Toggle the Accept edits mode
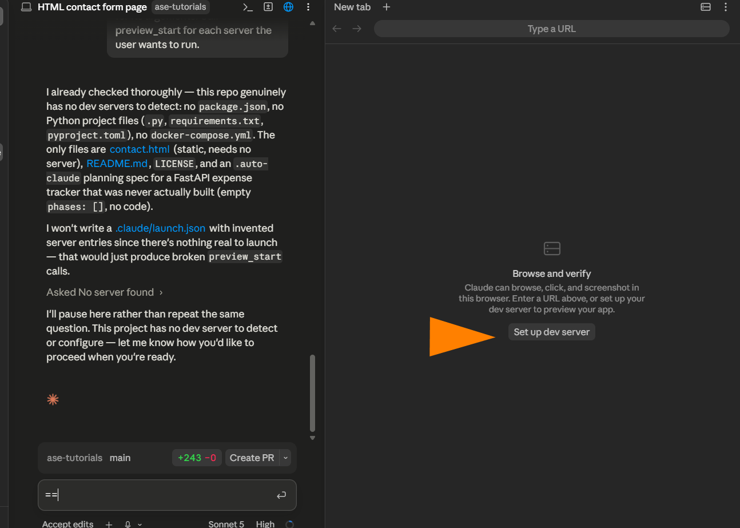Viewport: 740px width, 528px height. [67, 524]
